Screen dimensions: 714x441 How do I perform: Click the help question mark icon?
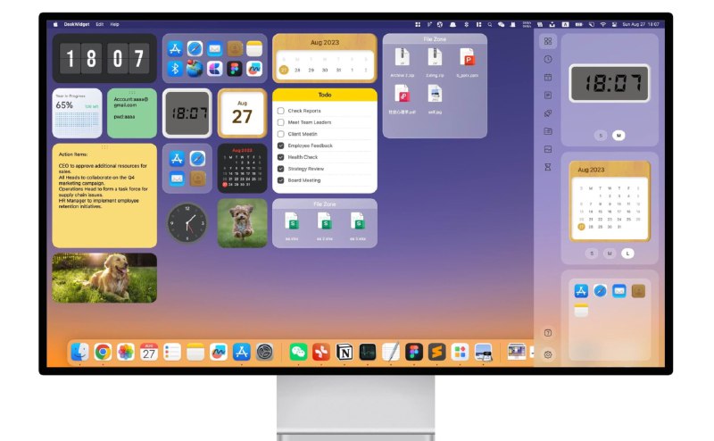tap(548, 333)
